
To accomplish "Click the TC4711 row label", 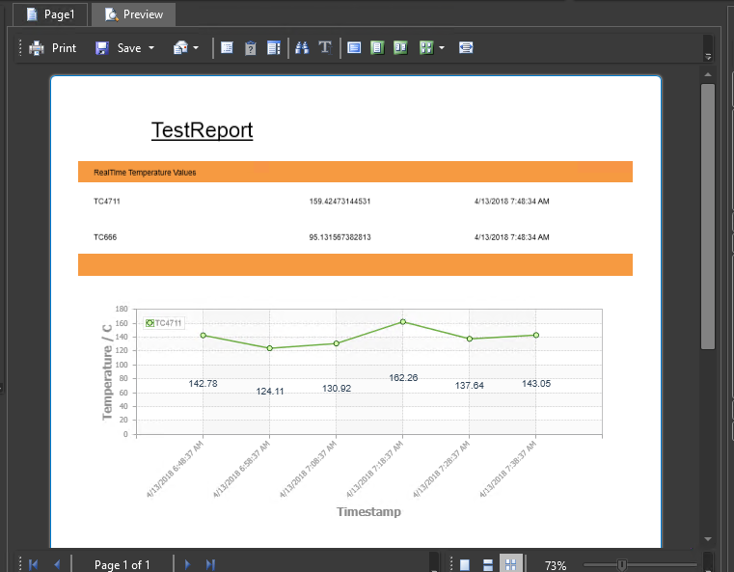I will pos(107,202).
